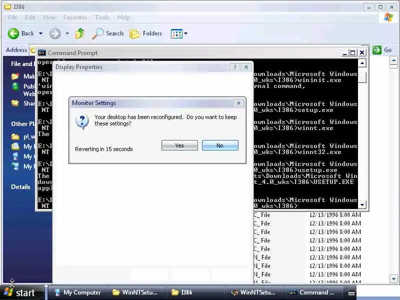Maximize the Command Prompt window
The height and width of the screenshot is (300, 400).
[353, 53]
